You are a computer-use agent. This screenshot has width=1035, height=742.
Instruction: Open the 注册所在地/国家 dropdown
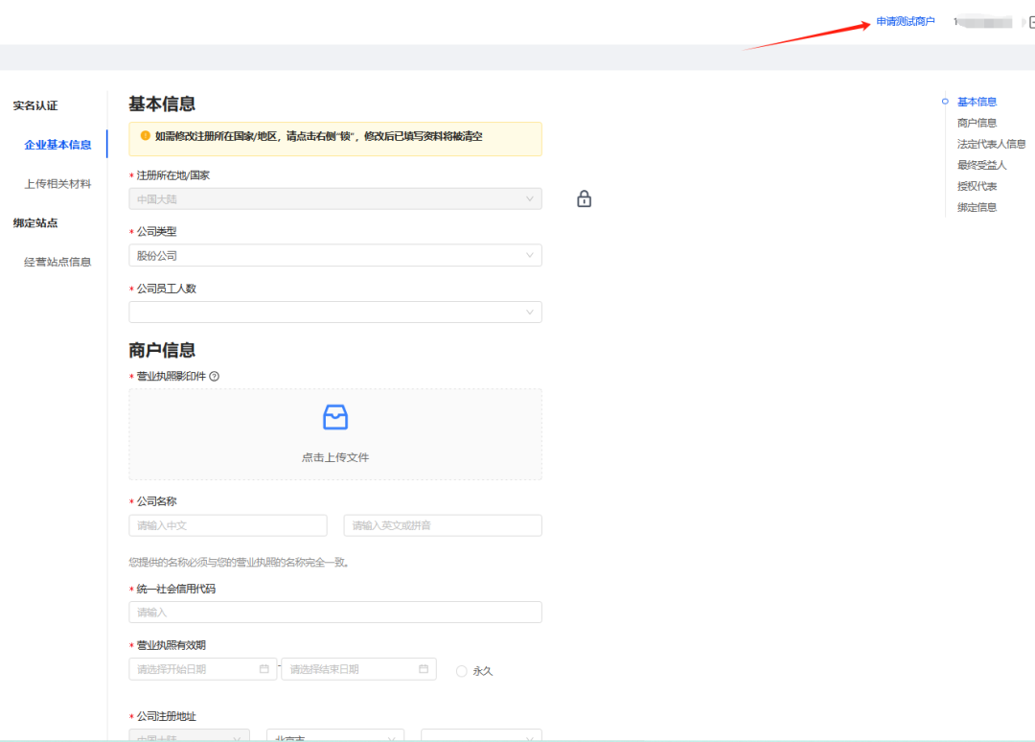(334, 198)
